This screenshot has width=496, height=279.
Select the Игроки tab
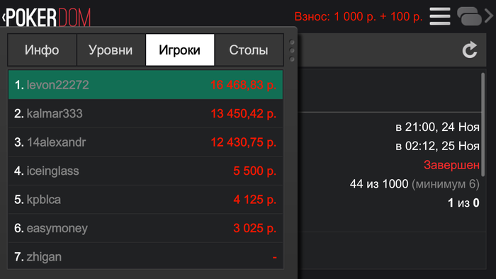180,50
